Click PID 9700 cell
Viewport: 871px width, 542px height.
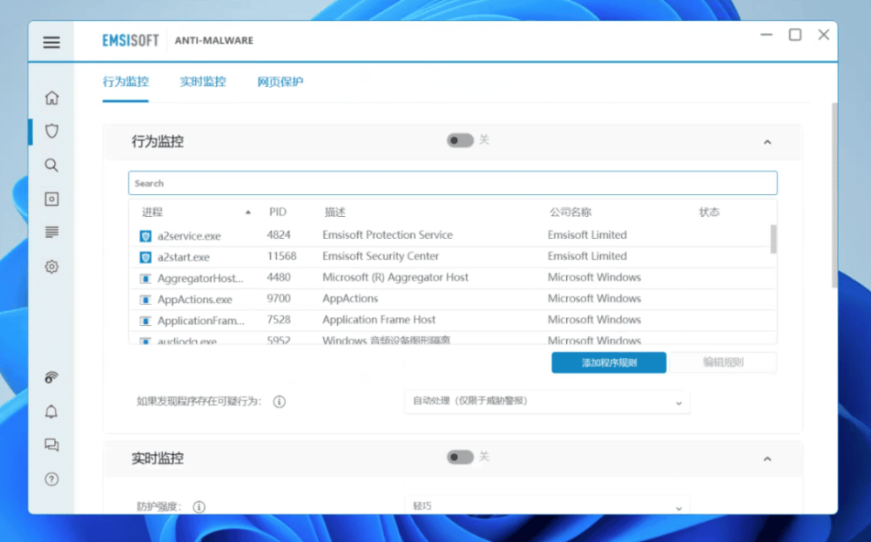pos(279,299)
